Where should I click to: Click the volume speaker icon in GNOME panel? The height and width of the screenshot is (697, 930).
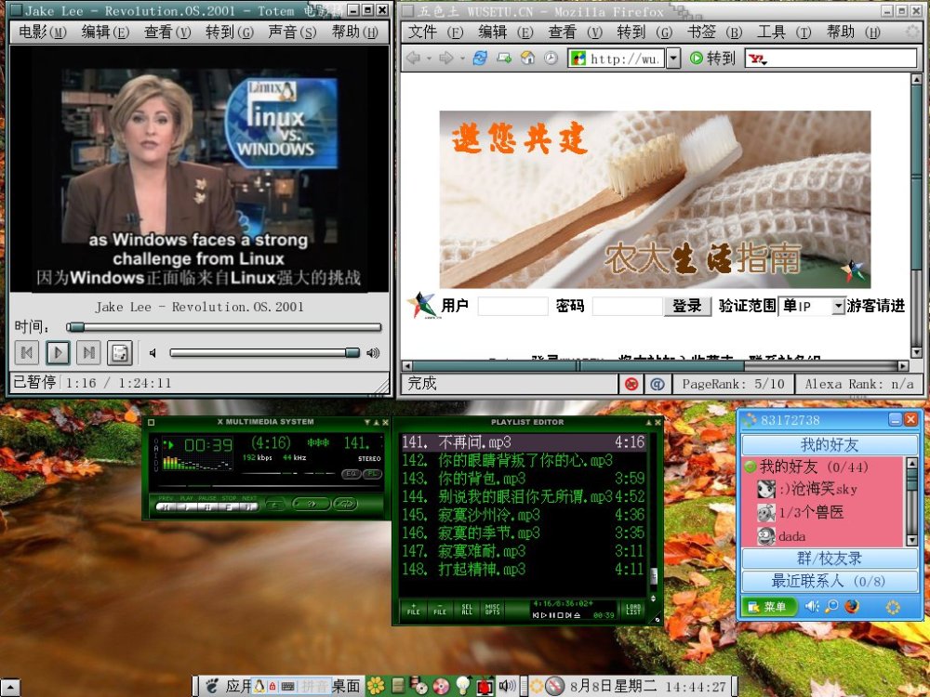507,686
